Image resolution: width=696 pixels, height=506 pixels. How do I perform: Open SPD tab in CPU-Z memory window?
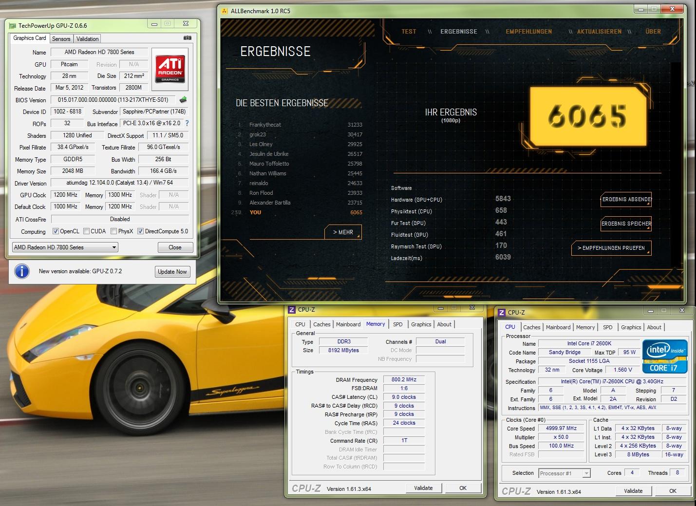[x=398, y=324]
